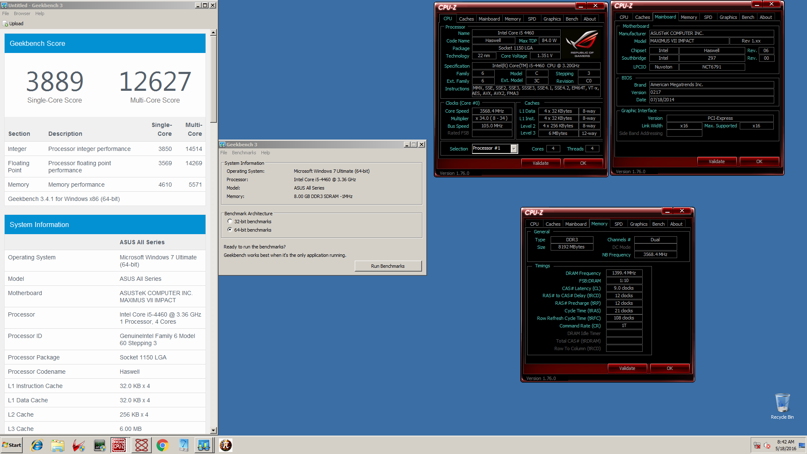807x454 pixels.
Task: Switch to Caches tab in CPU-Z CPU window
Action: click(x=466, y=19)
